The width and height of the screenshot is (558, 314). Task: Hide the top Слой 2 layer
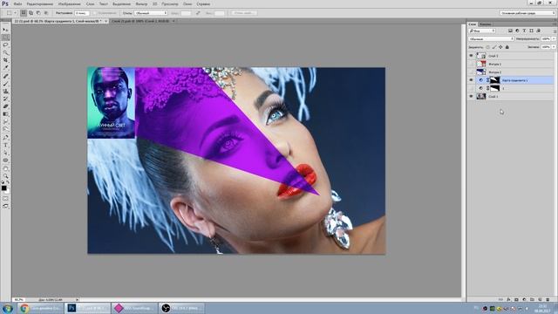471,56
